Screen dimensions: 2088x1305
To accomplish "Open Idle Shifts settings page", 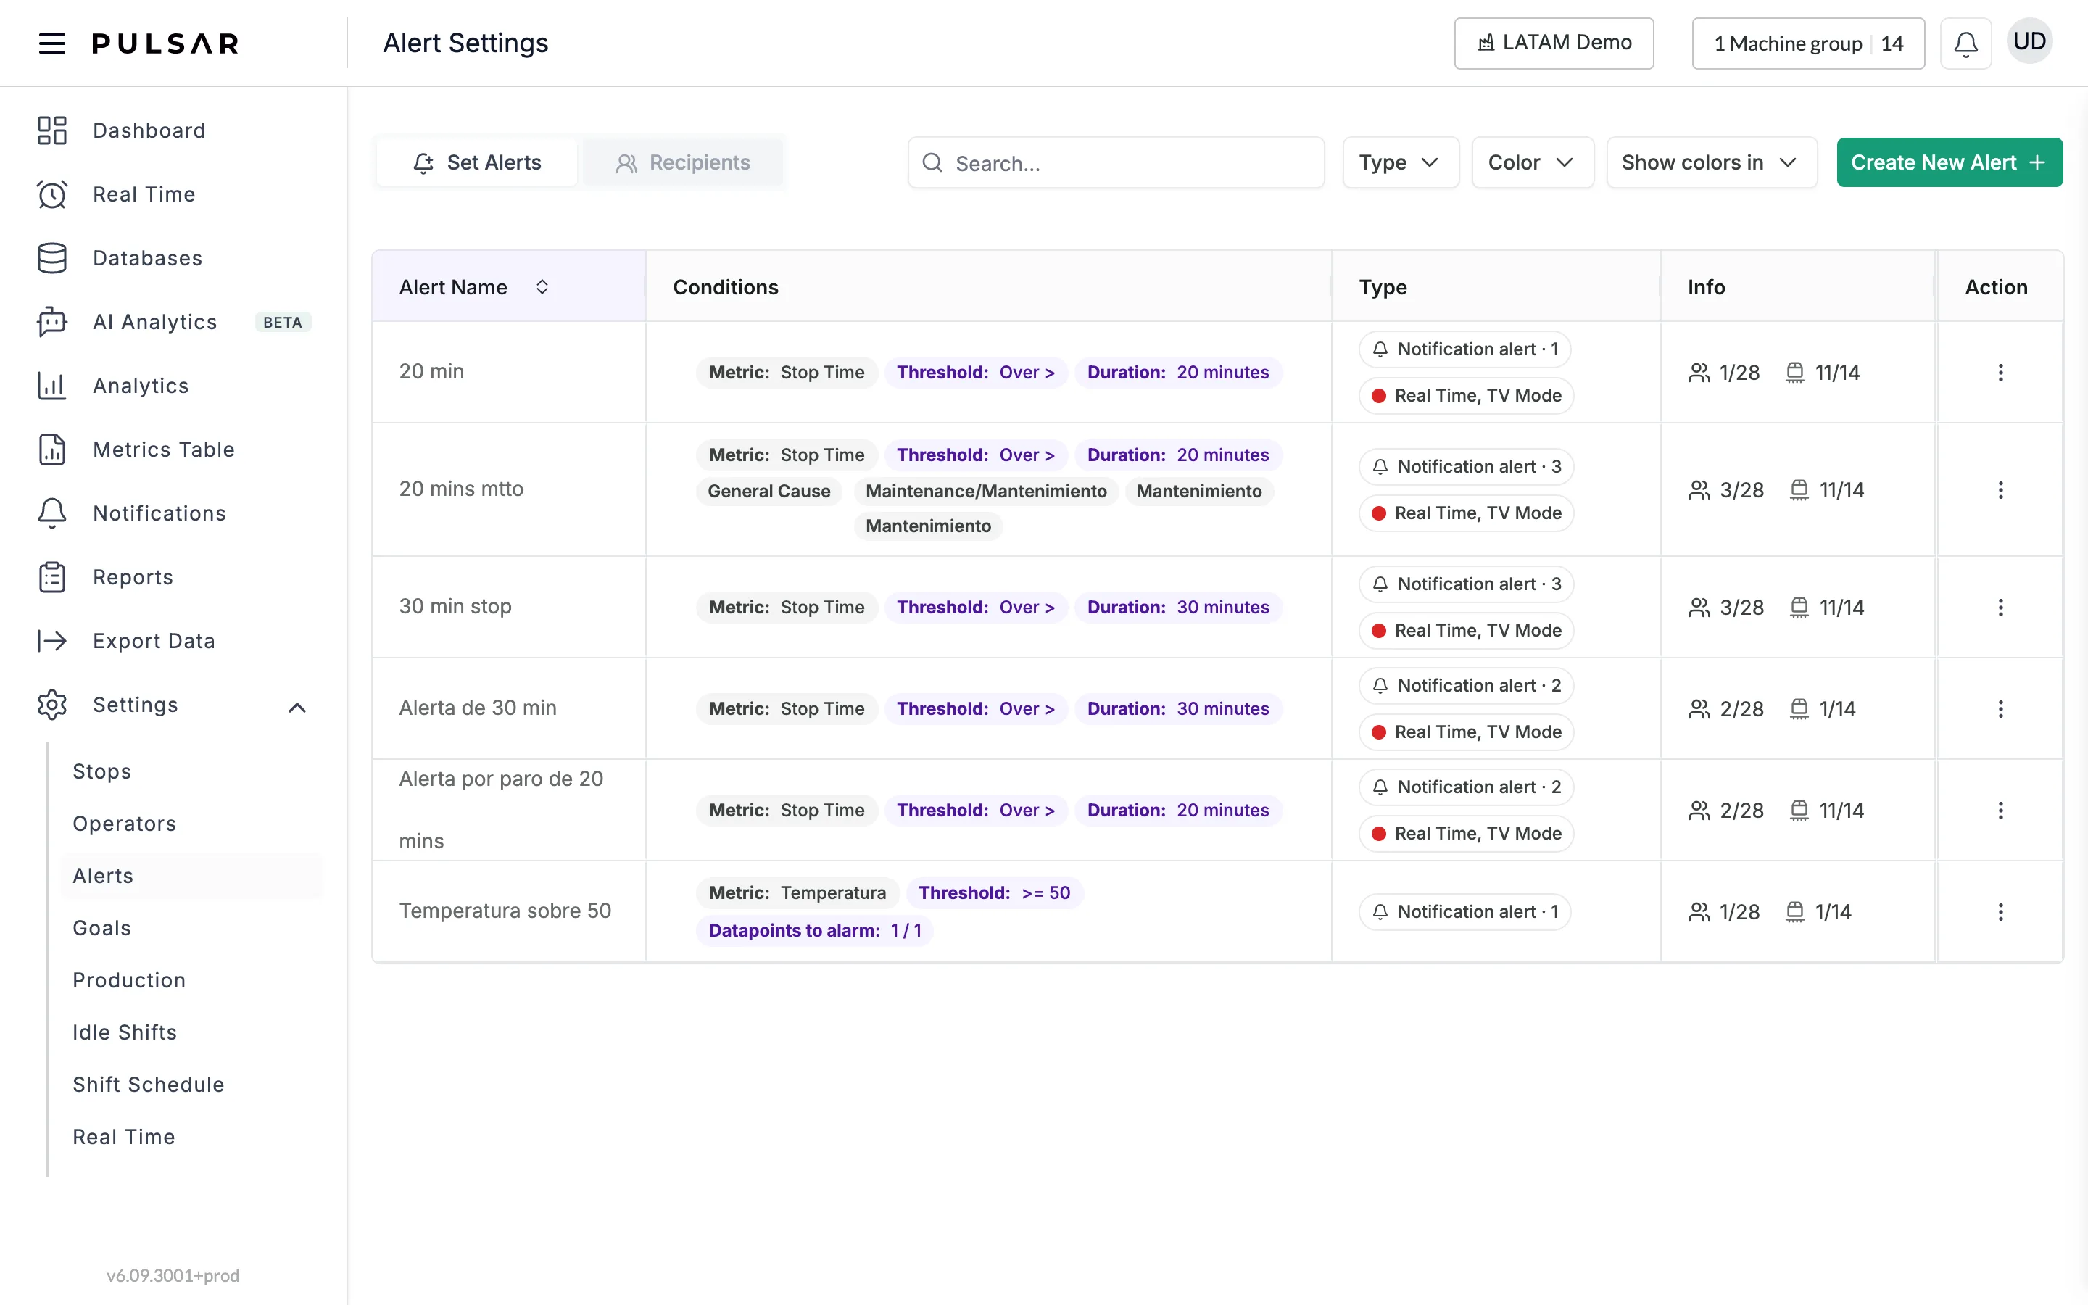I will tap(124, 1033).
